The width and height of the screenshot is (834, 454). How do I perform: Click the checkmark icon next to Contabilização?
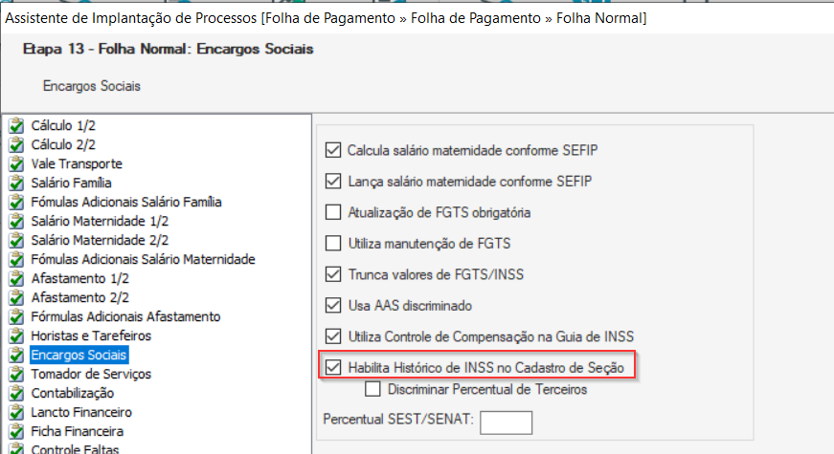pos(15,394)
